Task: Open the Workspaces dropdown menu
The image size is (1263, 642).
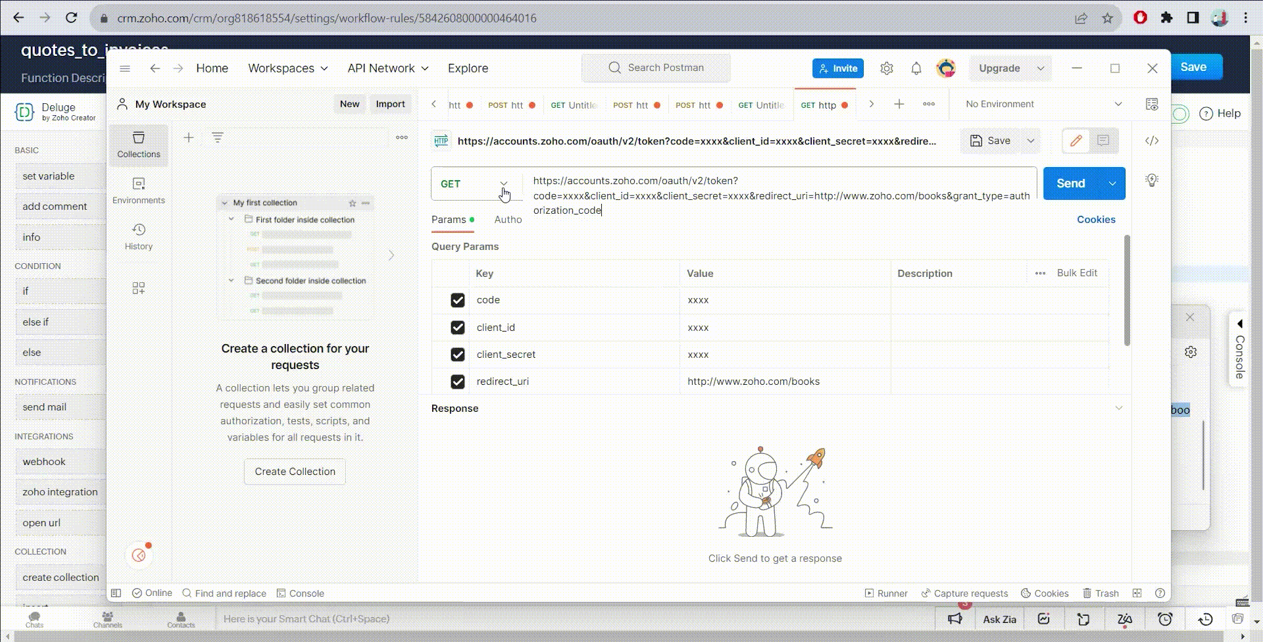Action: [x=287, y=68]
